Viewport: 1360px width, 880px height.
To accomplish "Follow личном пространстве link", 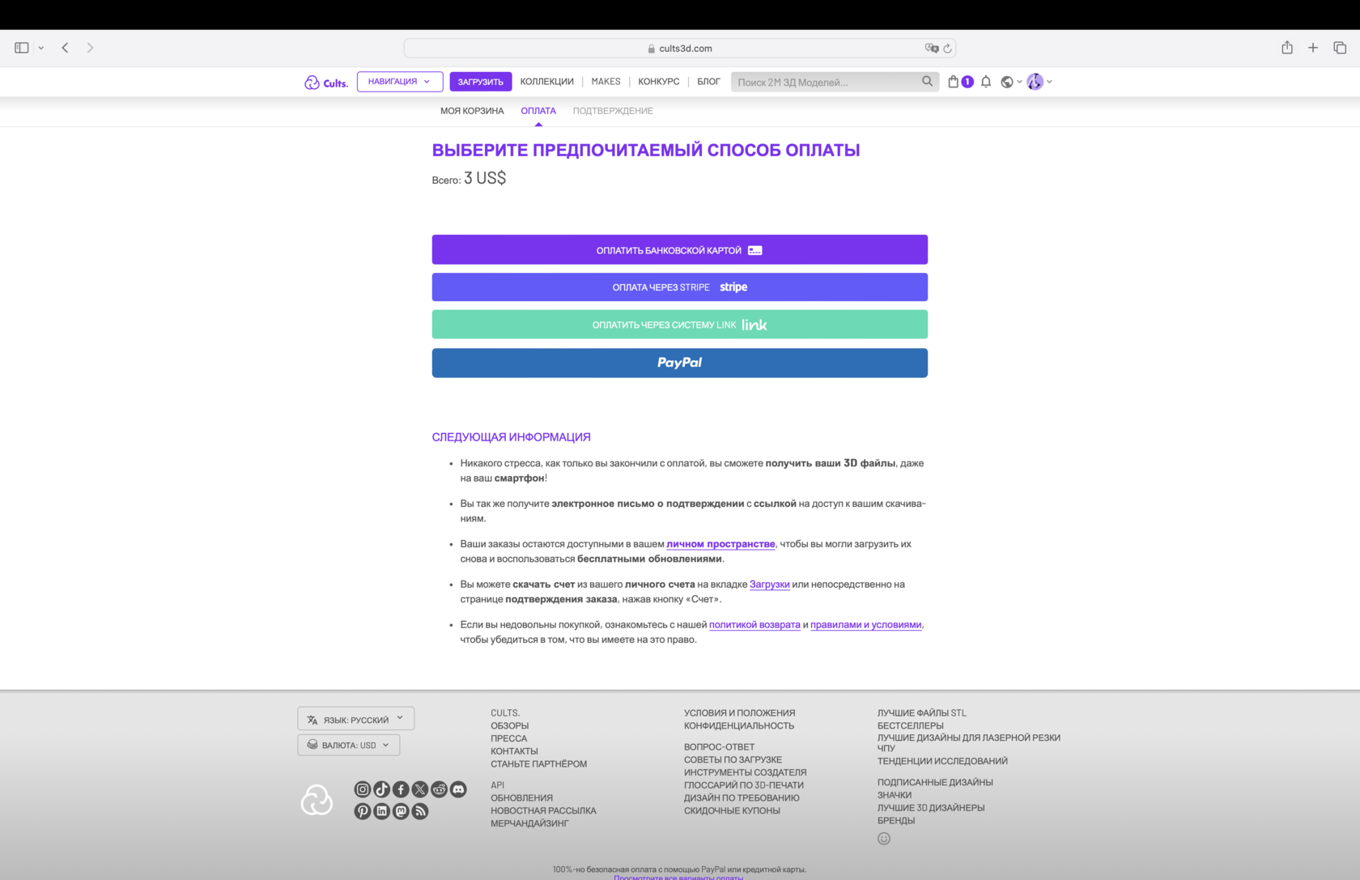I will [x=720, y=544].
